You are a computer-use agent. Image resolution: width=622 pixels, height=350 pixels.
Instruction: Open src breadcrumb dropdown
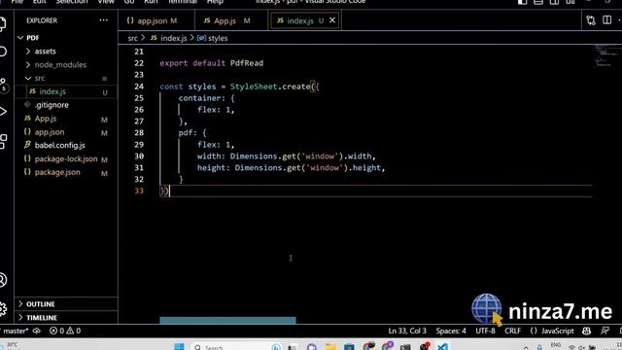132,38
